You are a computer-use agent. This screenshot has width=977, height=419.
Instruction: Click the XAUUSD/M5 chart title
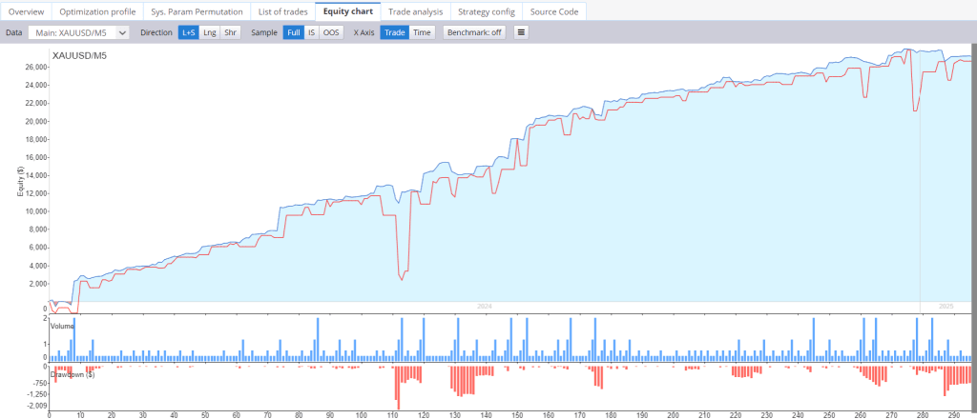[x=79, y=56]
